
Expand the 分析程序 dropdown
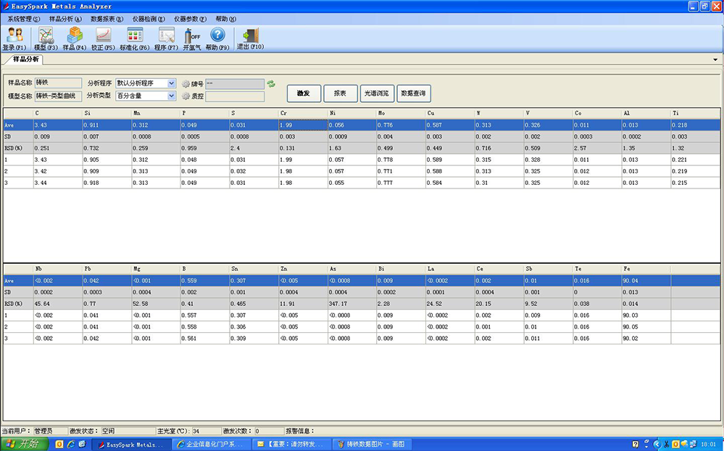[172, 83]
